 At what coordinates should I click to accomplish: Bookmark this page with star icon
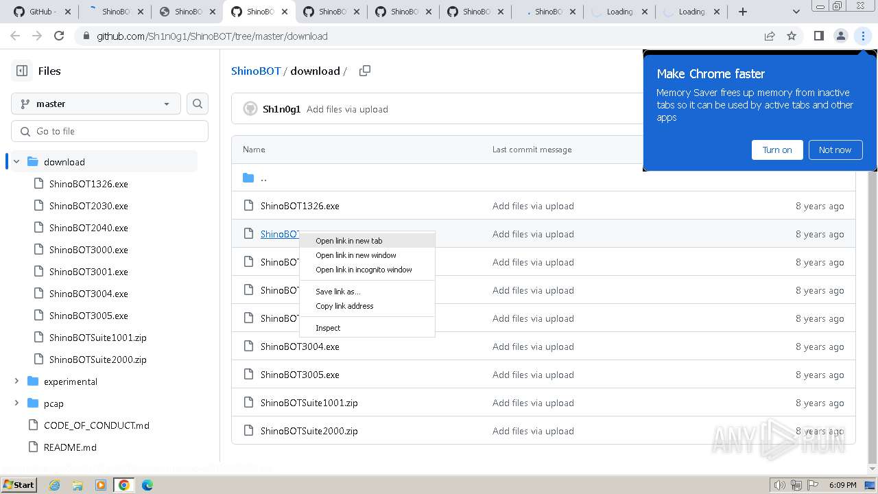pos(792,36)
